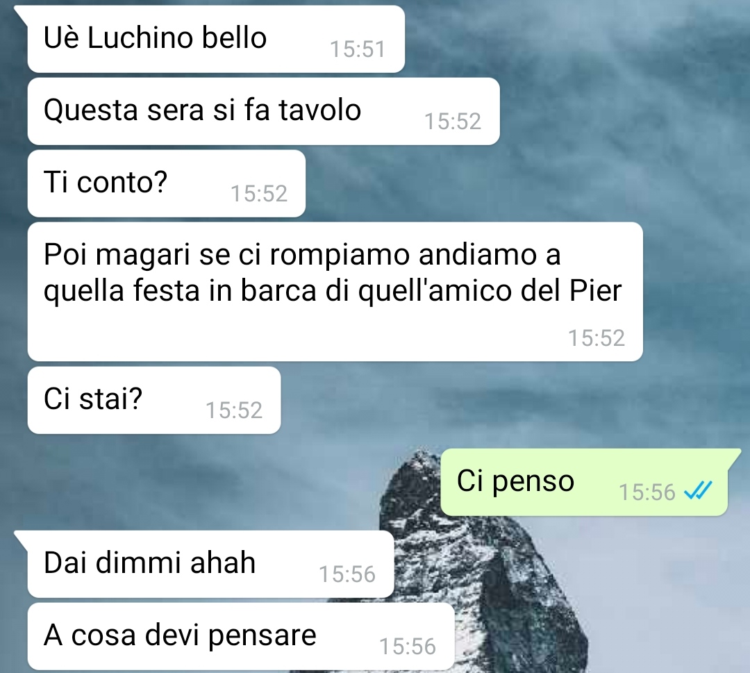
Task: Select the 'Ti conto?' message bubble
Action: point(167,183)
